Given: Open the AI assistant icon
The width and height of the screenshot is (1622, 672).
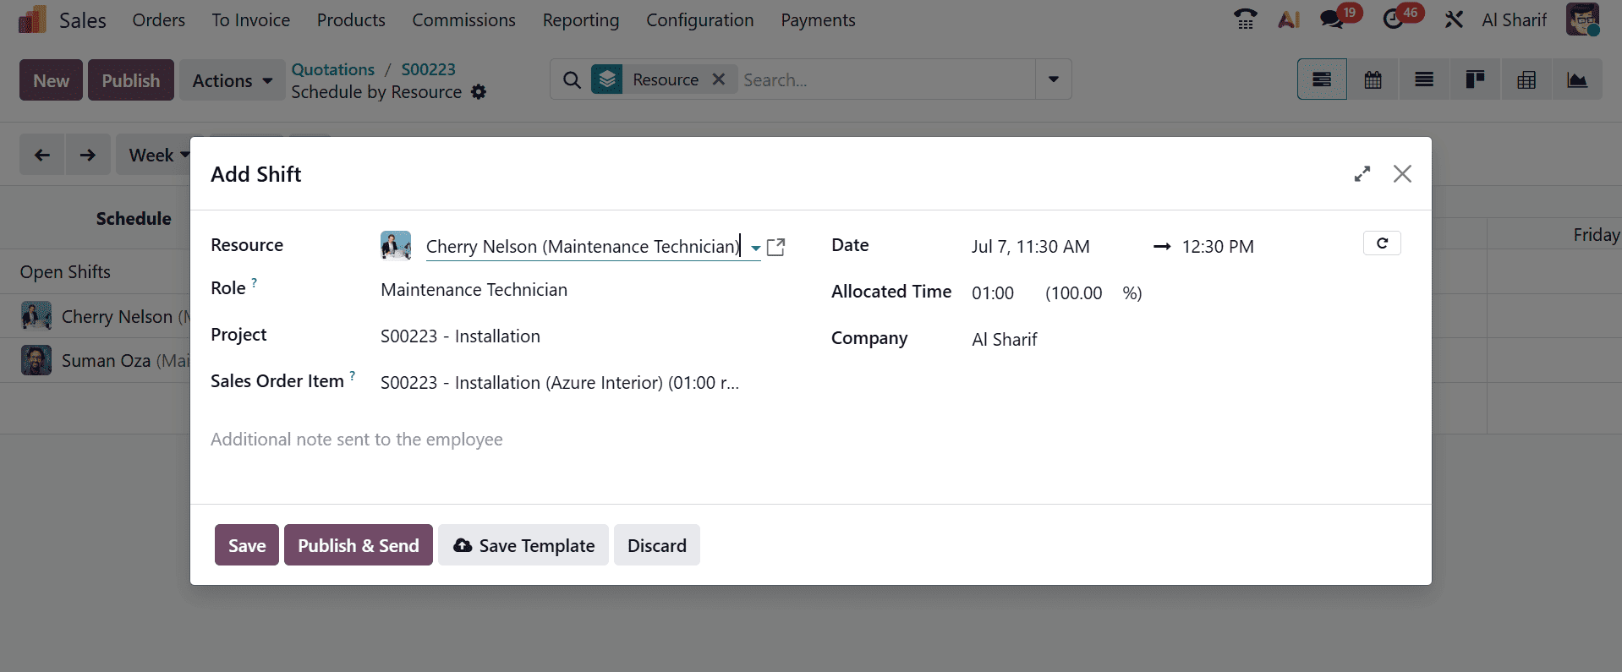Looking at the screenshot, I should (x=1289, y=19).
